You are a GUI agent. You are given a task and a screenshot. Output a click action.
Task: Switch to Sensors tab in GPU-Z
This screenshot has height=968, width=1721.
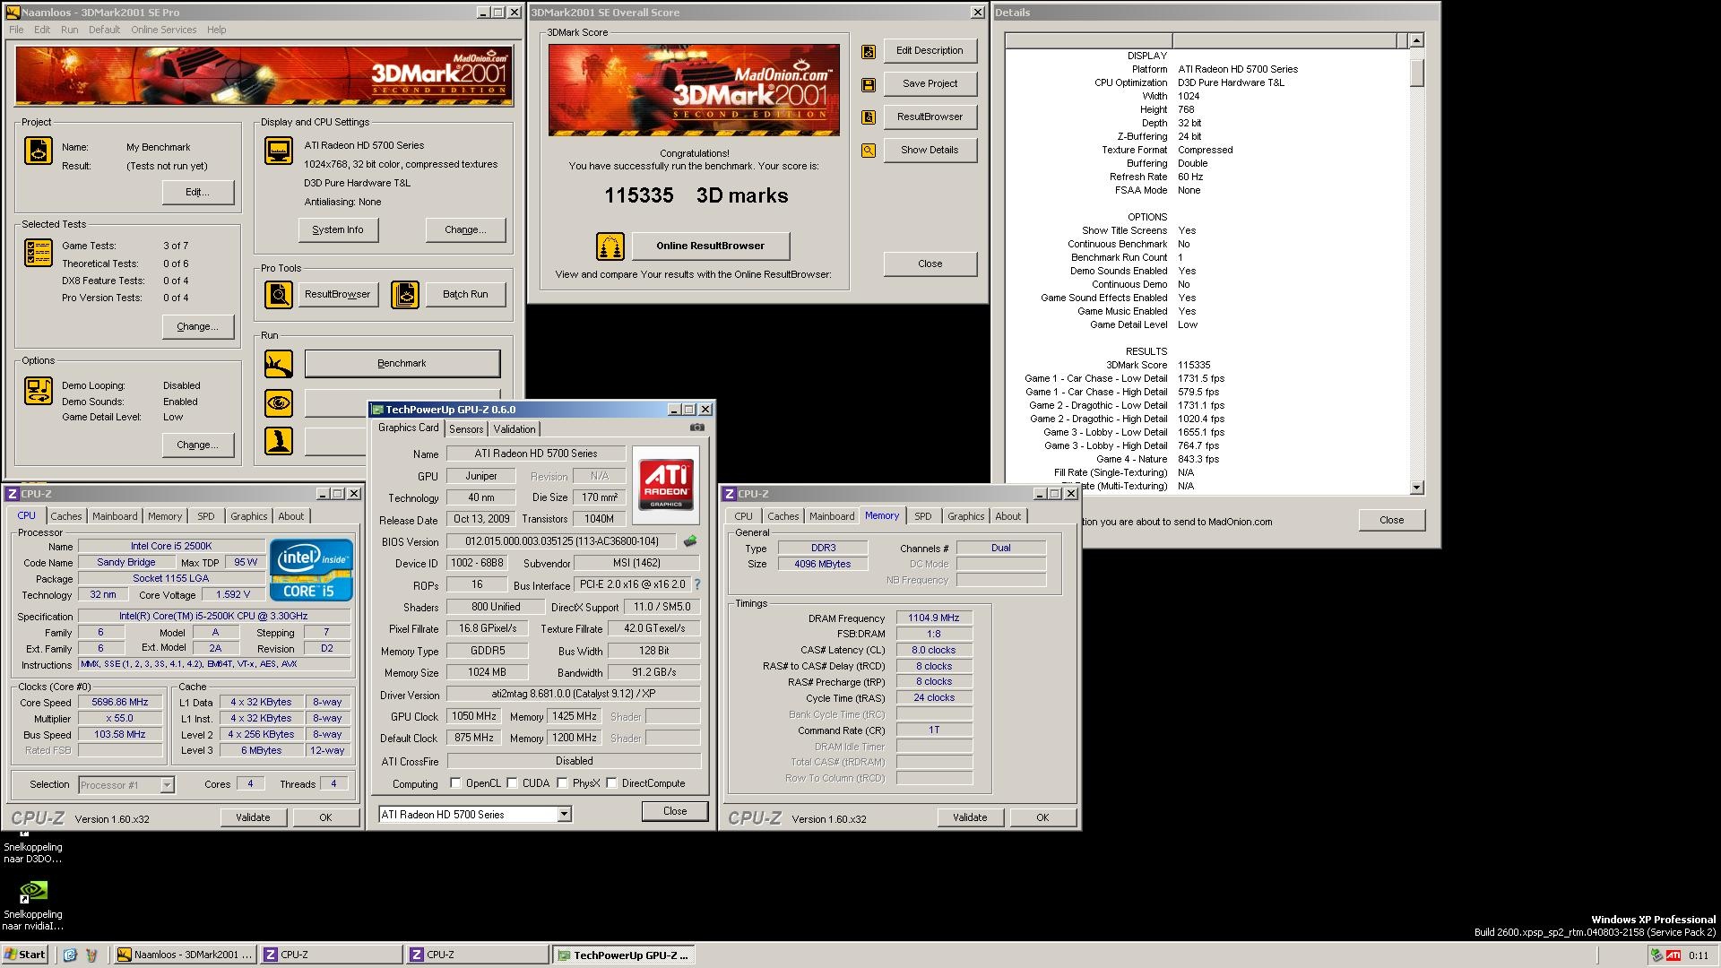click(x=466, y=429)
